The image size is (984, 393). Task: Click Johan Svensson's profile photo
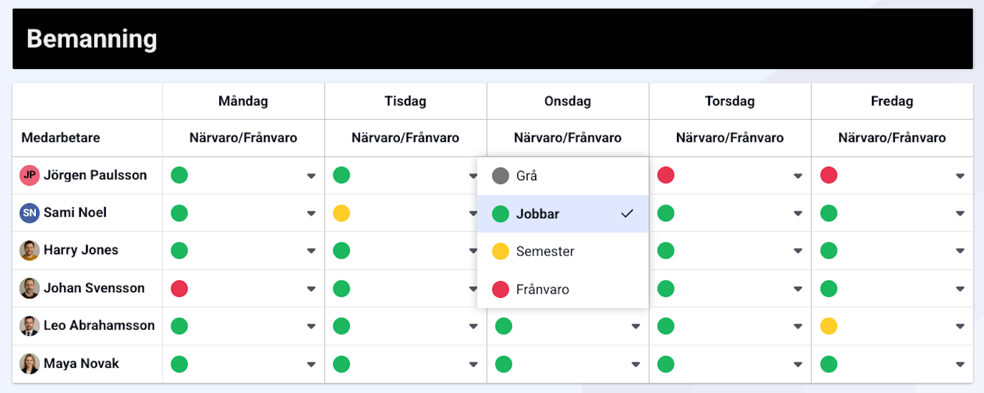click(29, 289)
